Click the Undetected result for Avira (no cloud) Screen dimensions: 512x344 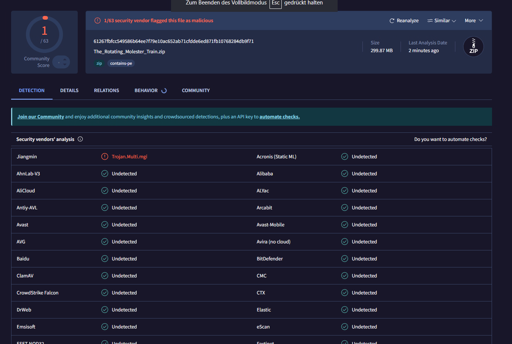(364, 242)
